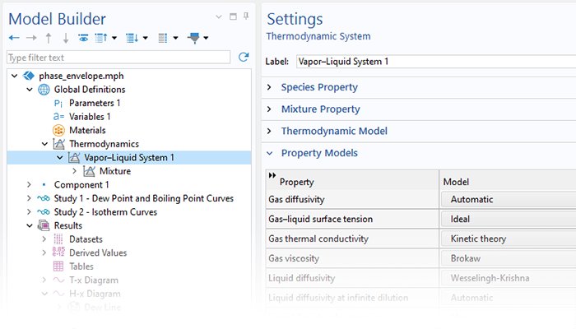Open Liquid diffusivity Wesselingh-Krishna dropdown
The image size is (576, 329).
509,278
